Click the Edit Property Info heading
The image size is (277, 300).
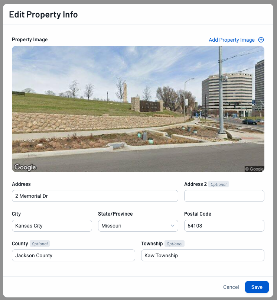43,14
